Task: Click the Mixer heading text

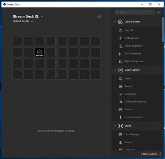Action: (128, 126)
